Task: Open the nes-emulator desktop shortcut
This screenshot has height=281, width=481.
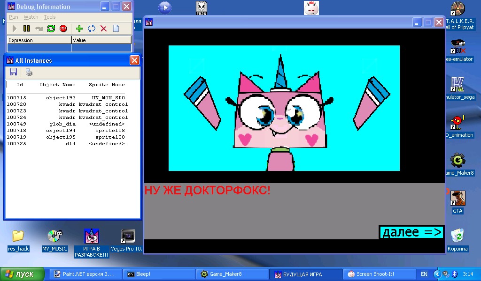Action: click(459, 51)
